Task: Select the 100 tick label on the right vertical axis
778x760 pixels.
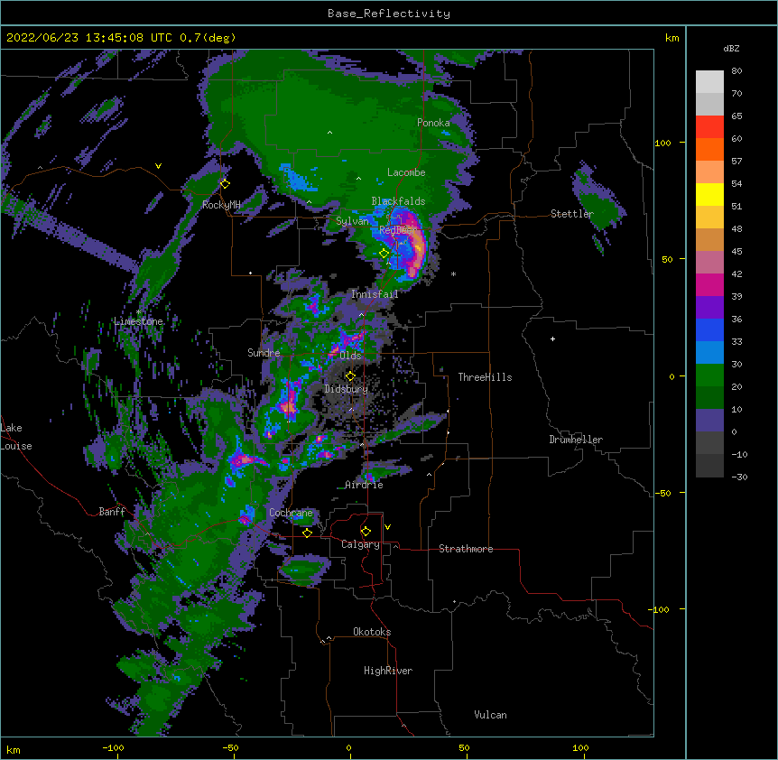Action: pos(662,143)
